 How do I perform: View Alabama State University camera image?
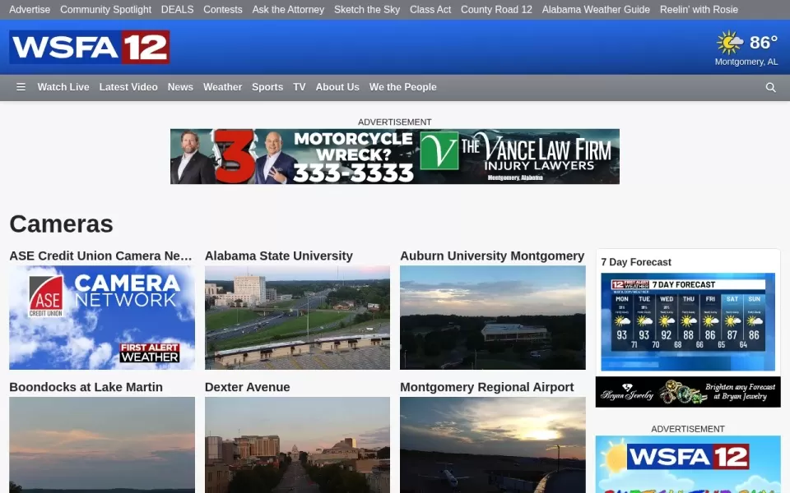[x=297, y=317]
